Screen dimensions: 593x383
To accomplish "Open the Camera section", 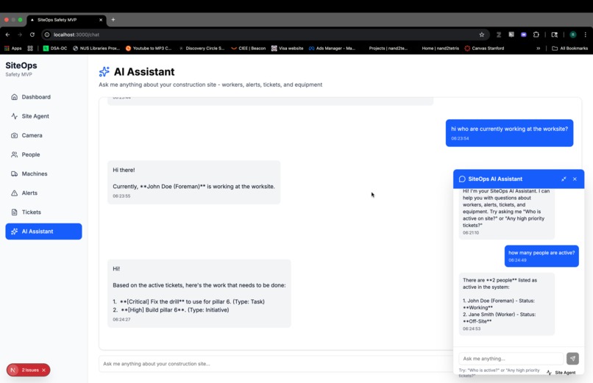I will (x=43, y=135).
